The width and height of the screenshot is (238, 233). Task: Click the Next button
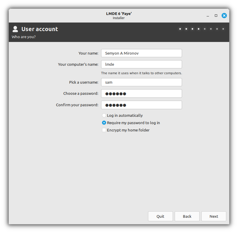(x=214, y=216)
